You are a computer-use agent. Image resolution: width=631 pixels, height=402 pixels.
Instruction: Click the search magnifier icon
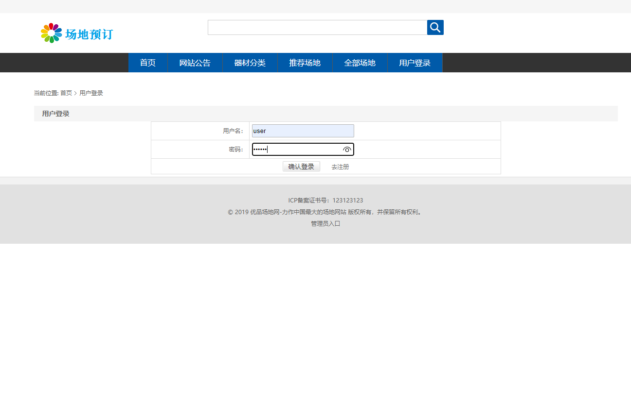434,27
